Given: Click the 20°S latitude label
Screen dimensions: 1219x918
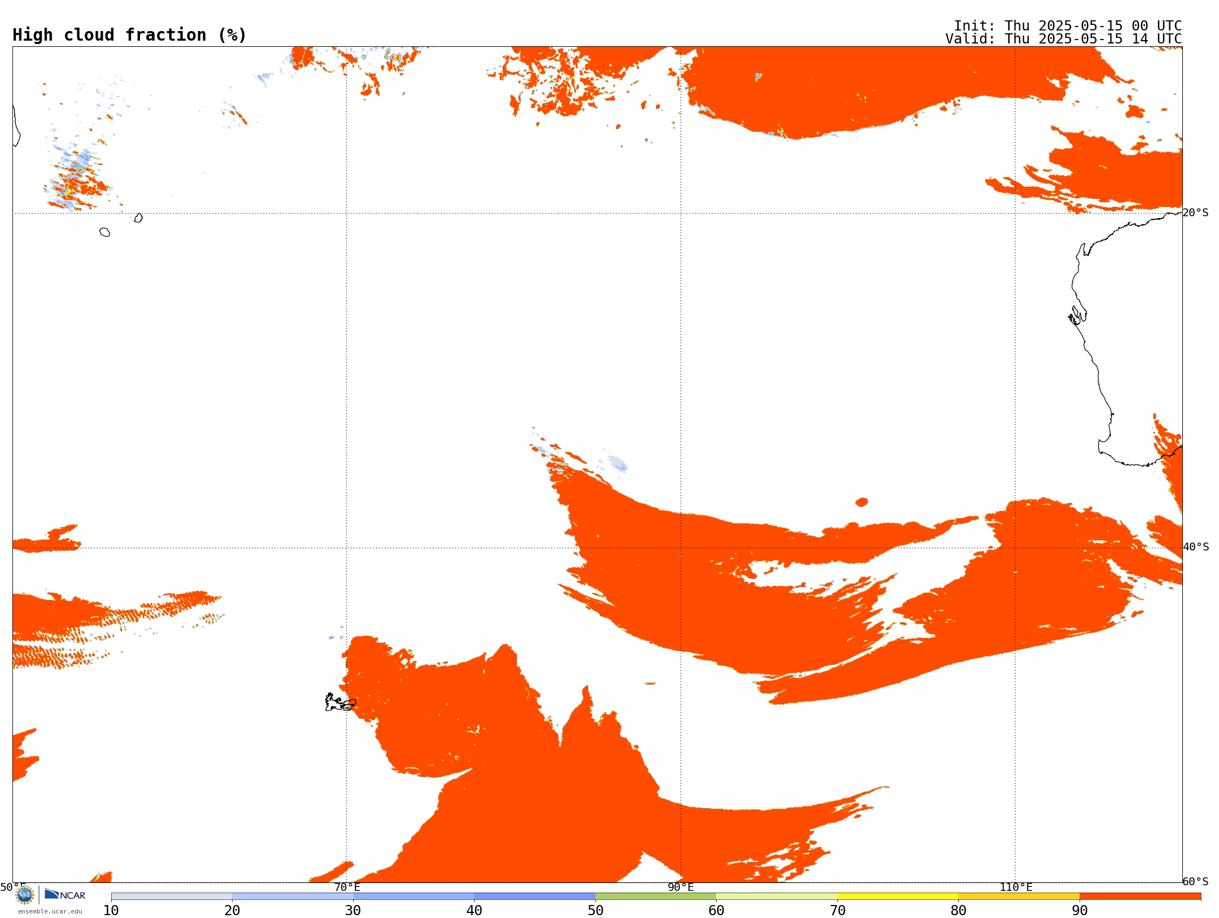Looking at the screenshot, I should point(1196,213).
